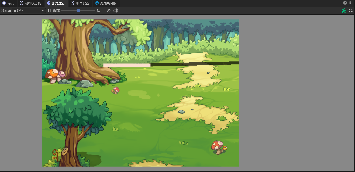The image size is (355, 172).
Task: Open help via the question mark icon
Action: tap(345, 3)
